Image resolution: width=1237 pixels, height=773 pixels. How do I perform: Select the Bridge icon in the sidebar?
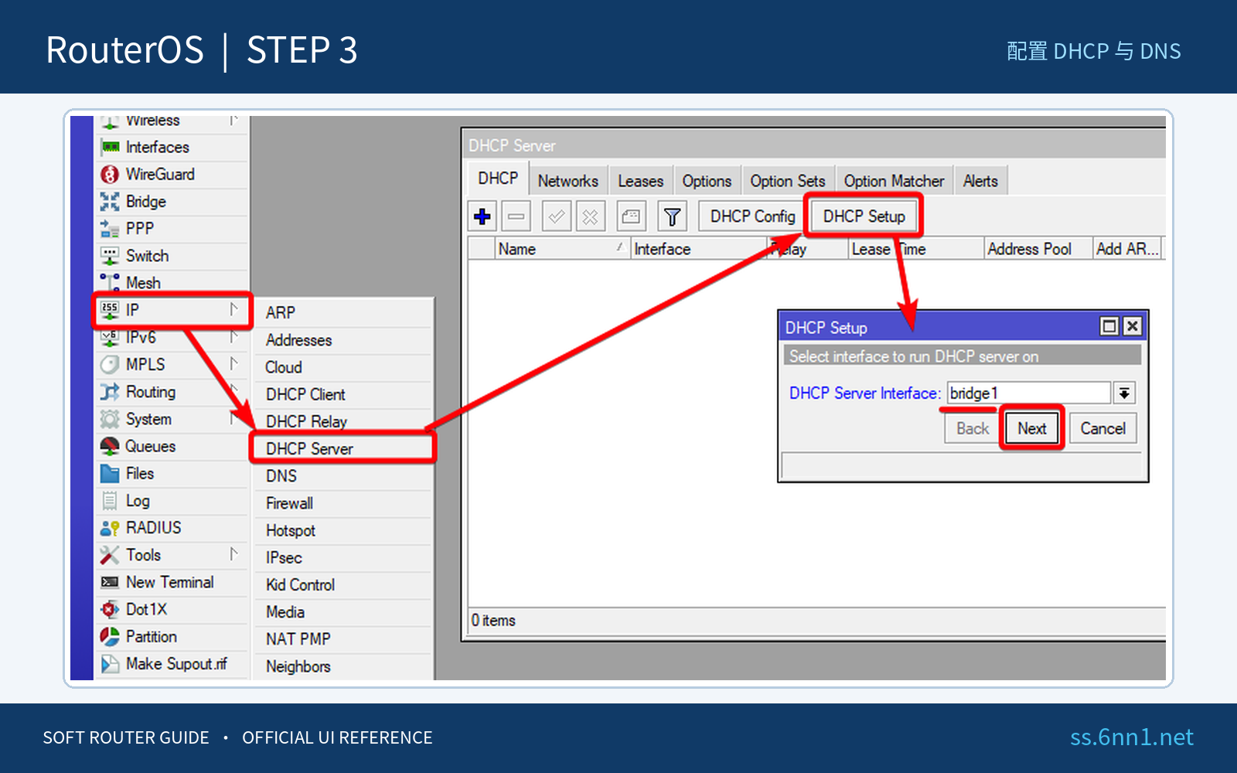pos(111,202)
